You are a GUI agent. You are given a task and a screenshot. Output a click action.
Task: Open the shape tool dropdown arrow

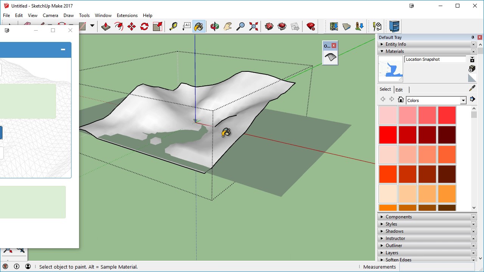tap(92, 26)
